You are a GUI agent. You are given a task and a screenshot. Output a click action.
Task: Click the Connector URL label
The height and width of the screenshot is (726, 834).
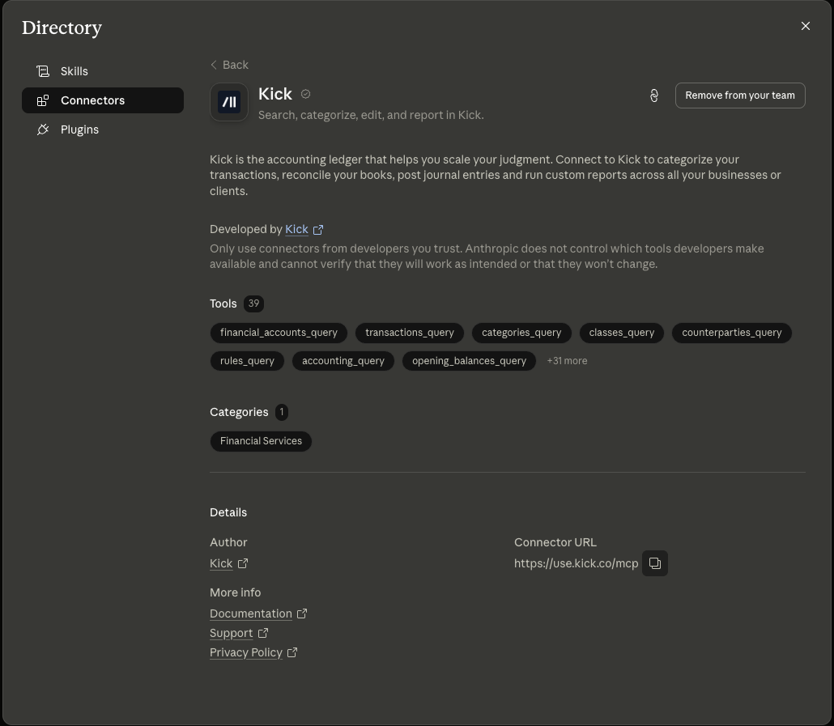coord(555,542)
